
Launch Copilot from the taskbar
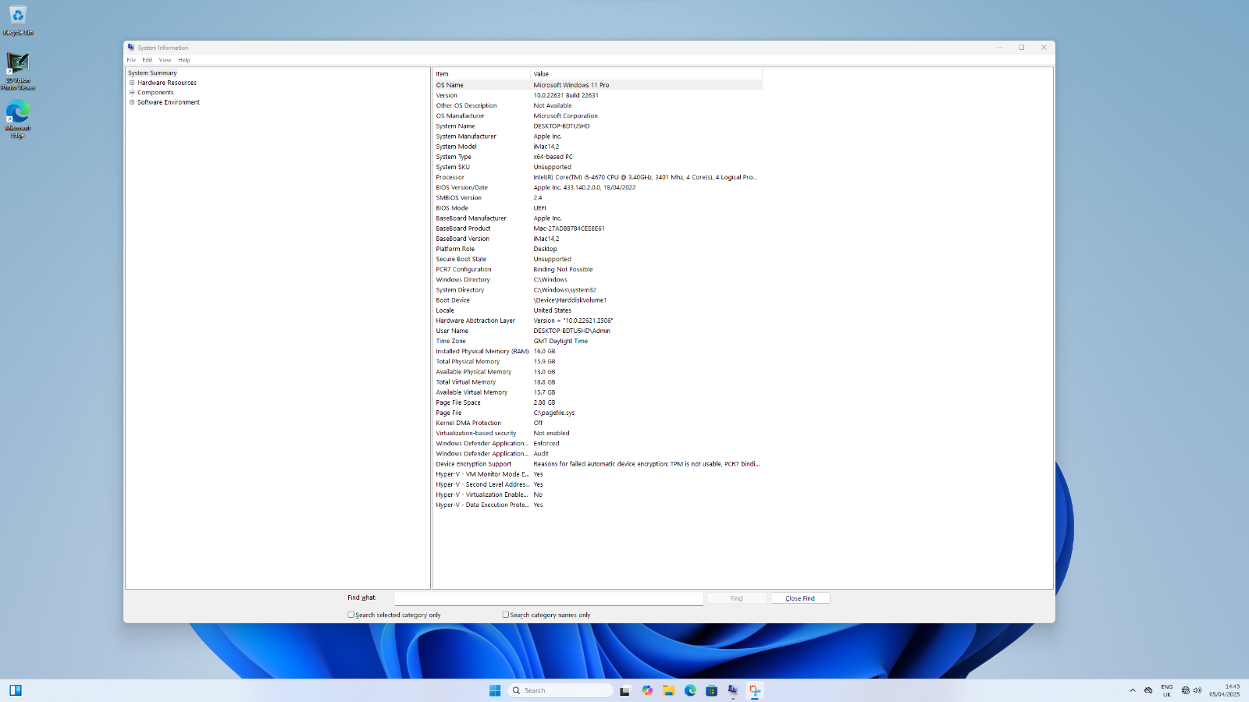pos(647,690)
